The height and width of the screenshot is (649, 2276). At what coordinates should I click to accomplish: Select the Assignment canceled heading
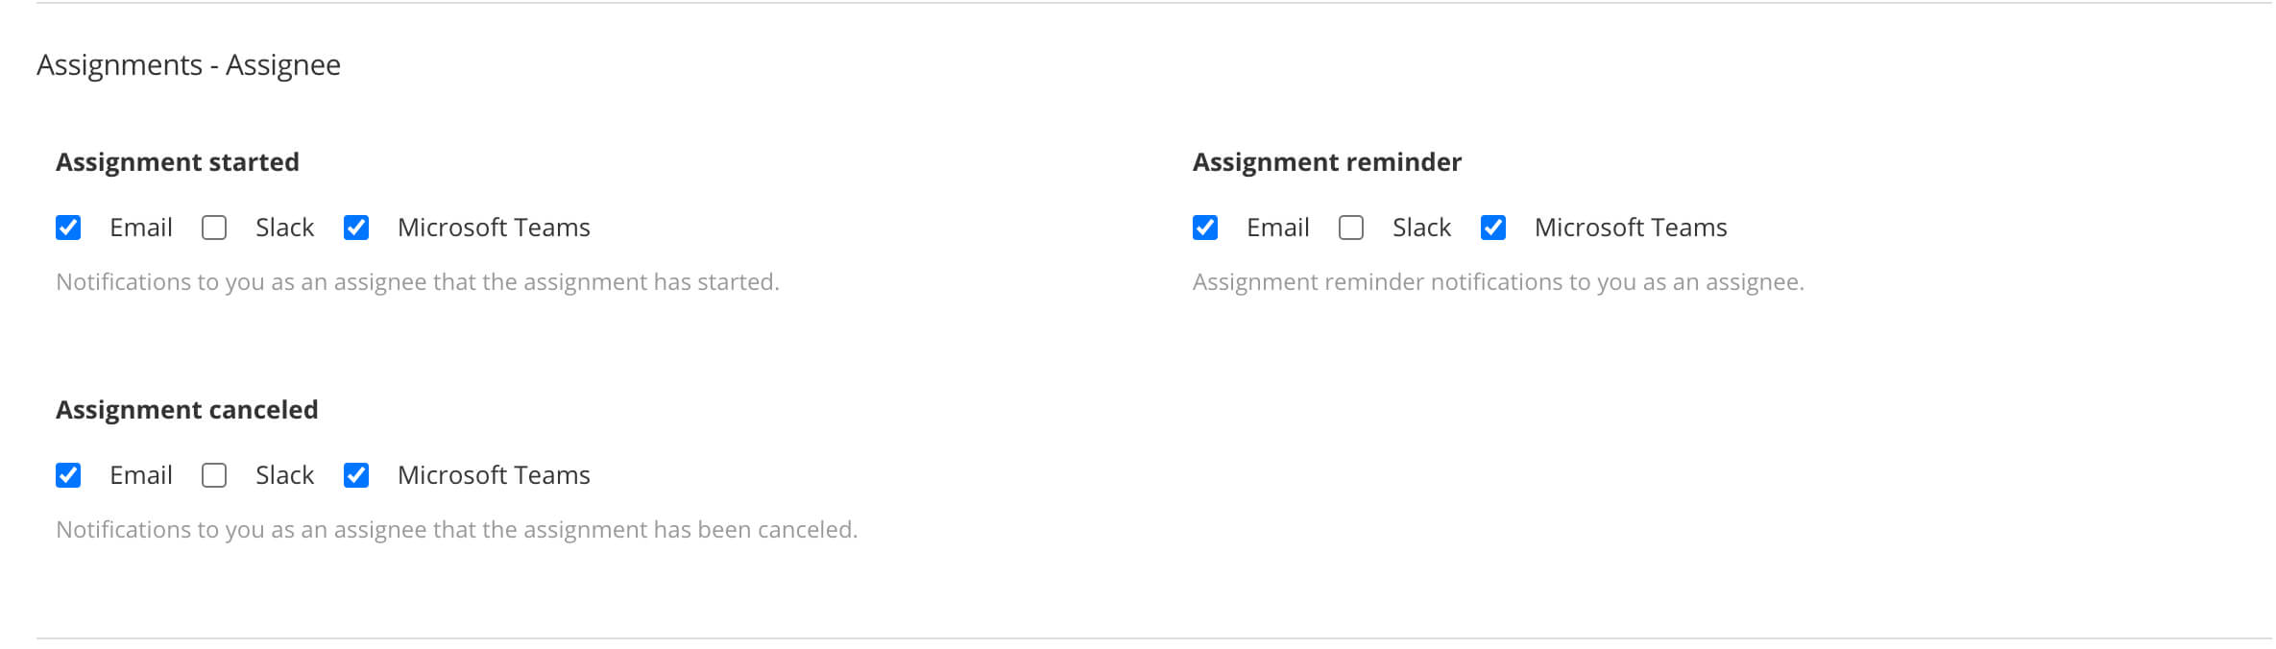click(188, 409)
